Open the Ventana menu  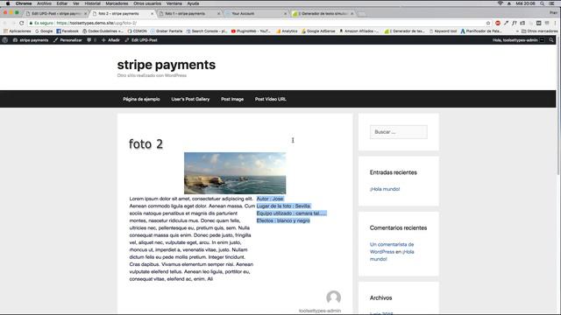174,3
